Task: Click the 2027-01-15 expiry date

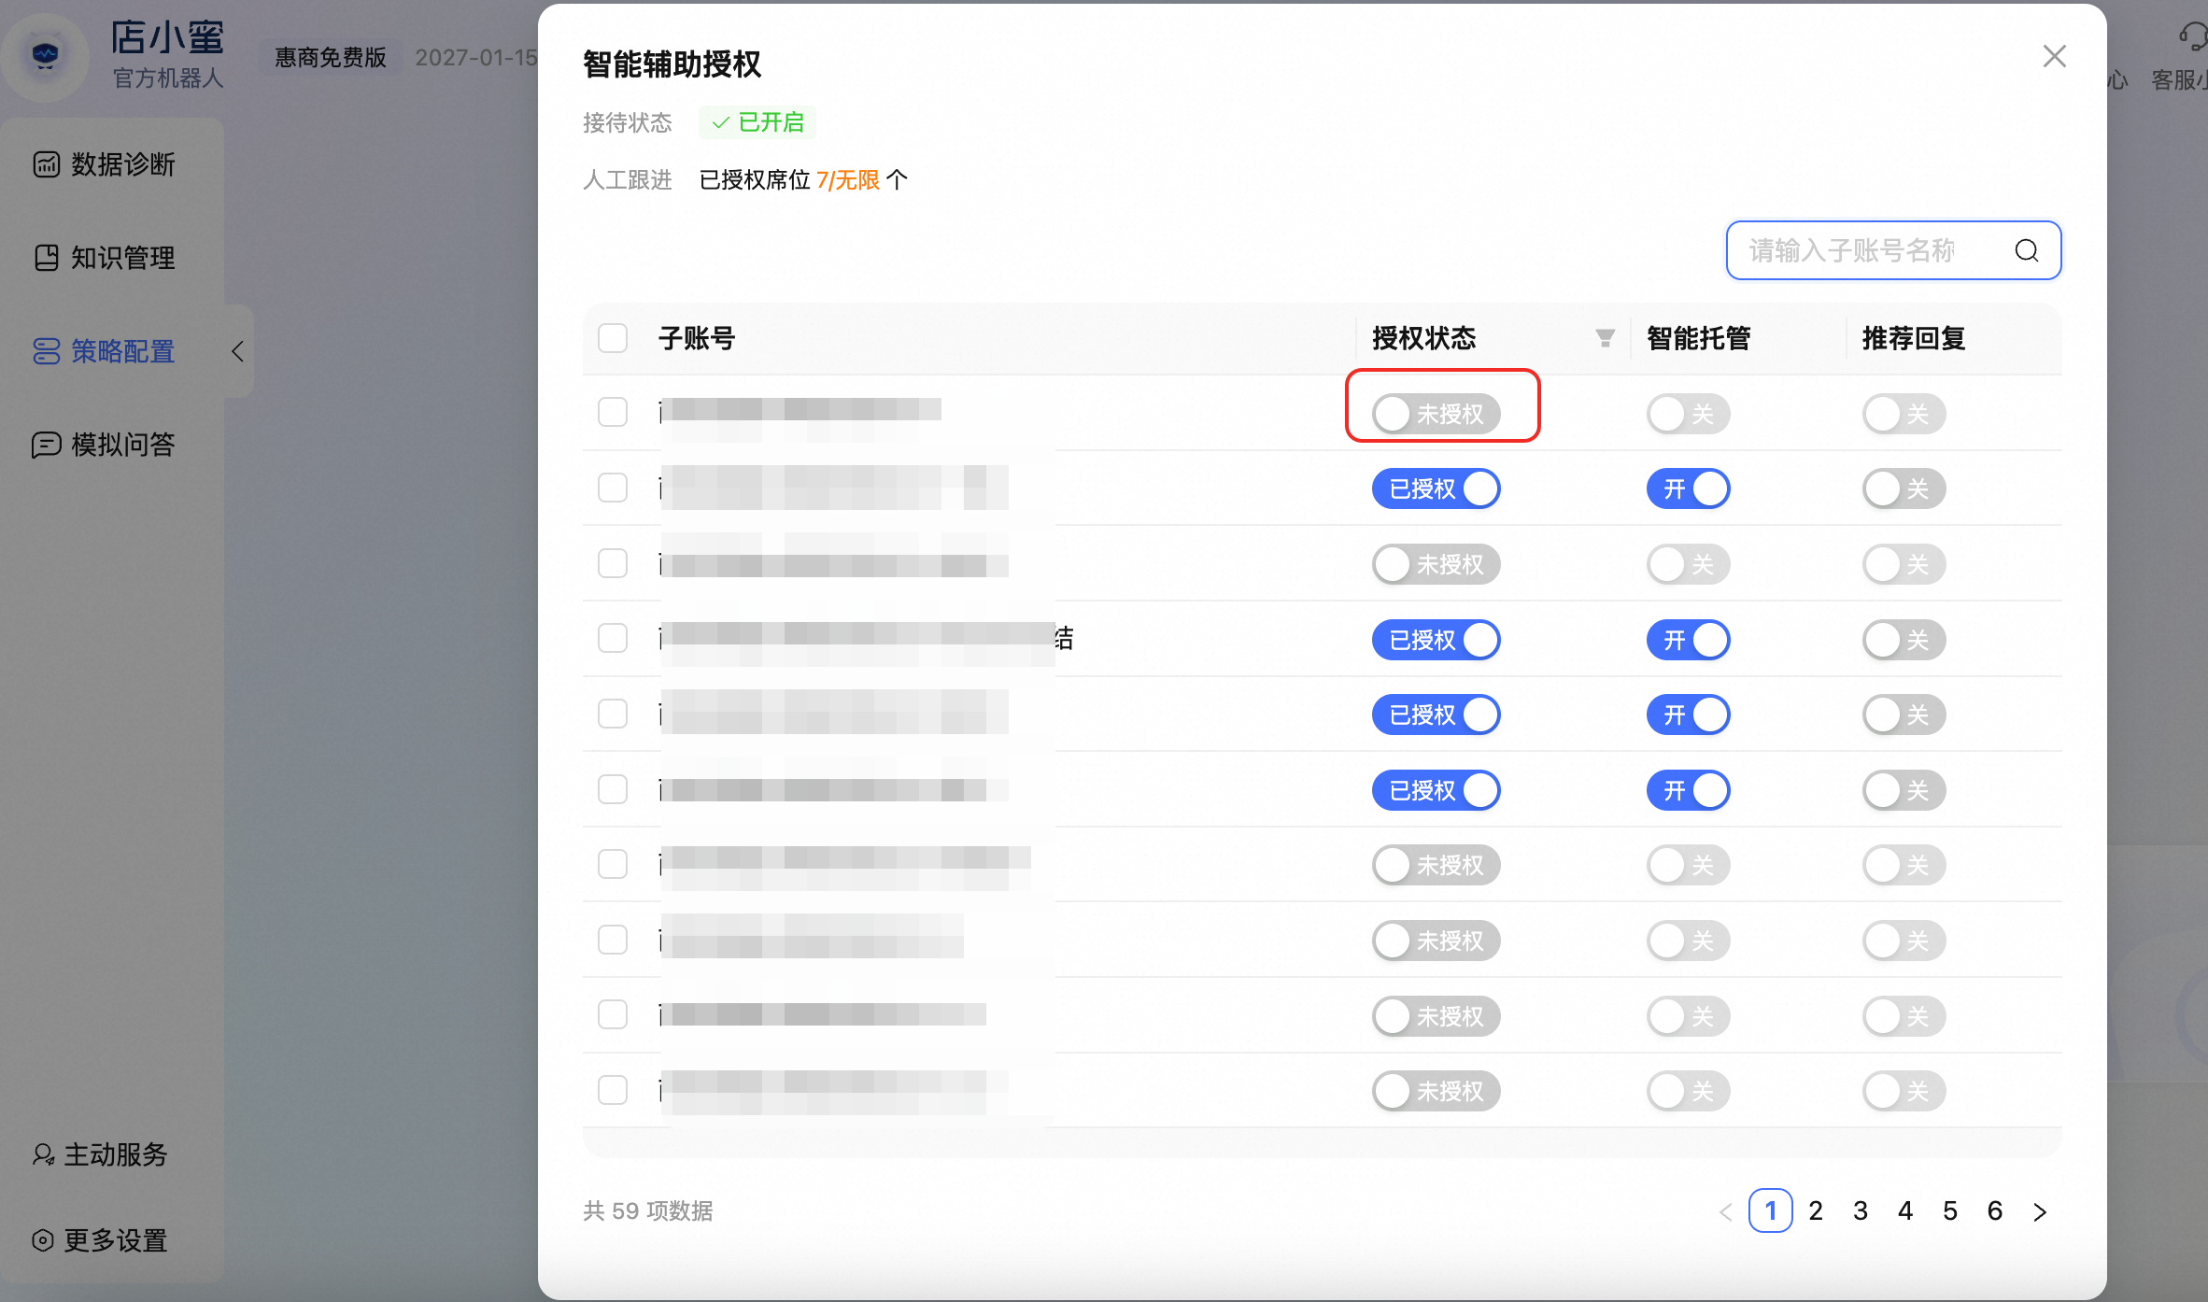Action: [476, 58]
